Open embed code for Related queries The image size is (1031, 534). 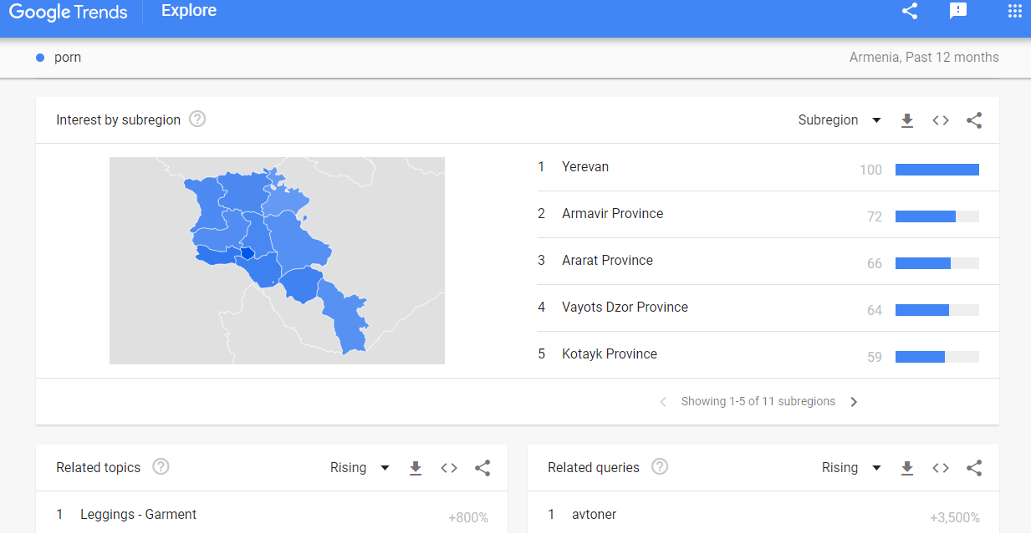[941, 468]
